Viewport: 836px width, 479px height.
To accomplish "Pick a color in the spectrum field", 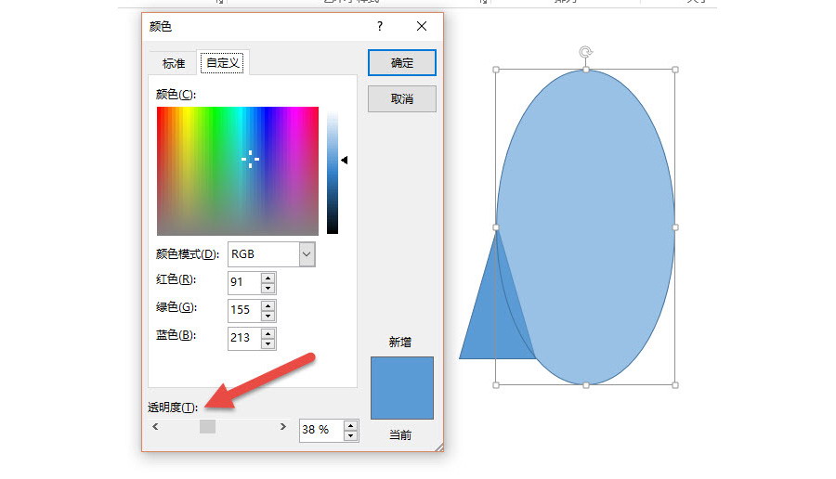I will point(238,171).
